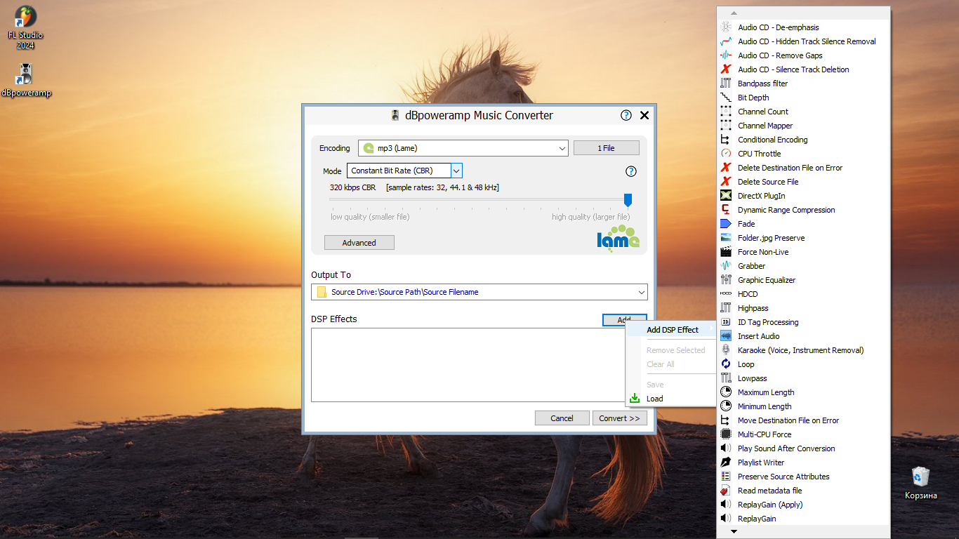959x539 pixels.
Task: Select the Insert Audio icon
Action: coord(726,336)
